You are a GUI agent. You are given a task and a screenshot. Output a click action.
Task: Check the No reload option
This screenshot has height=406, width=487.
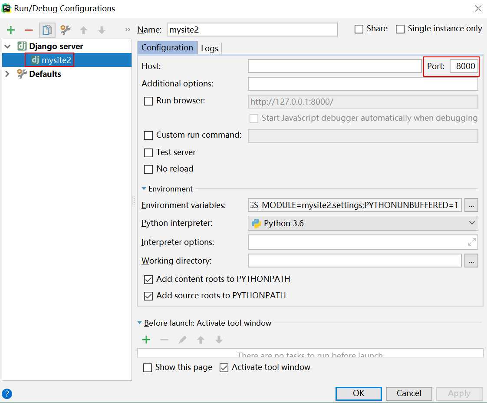pyautogui.click(x=148, y=169)
